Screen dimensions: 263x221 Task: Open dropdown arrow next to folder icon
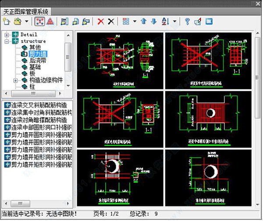27,21
